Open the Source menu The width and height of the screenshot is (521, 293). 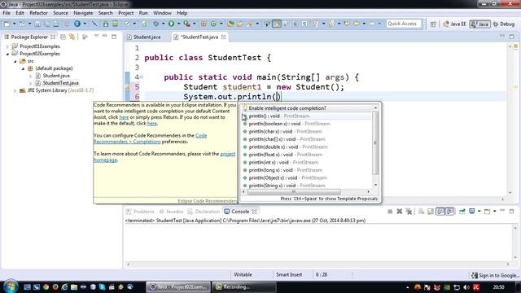[x=60, y=13]
